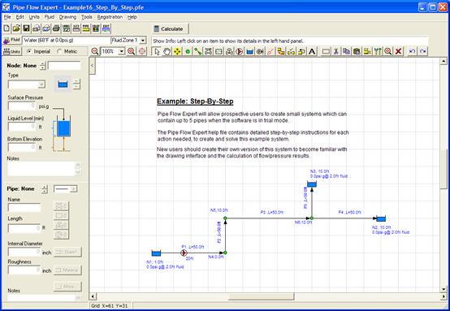Click the Surface Pressure input field

(22, 106)
